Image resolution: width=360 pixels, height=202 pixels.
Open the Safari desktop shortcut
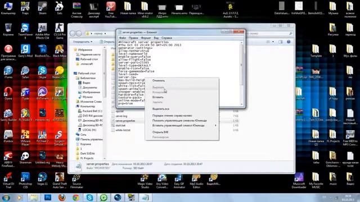coord(25,72)
